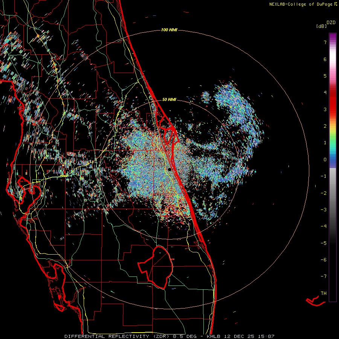The height and width of the screenshot is (339, 339).
Task: Click the 0.5 DEG elevation angle text
Action: coord(185,336)
